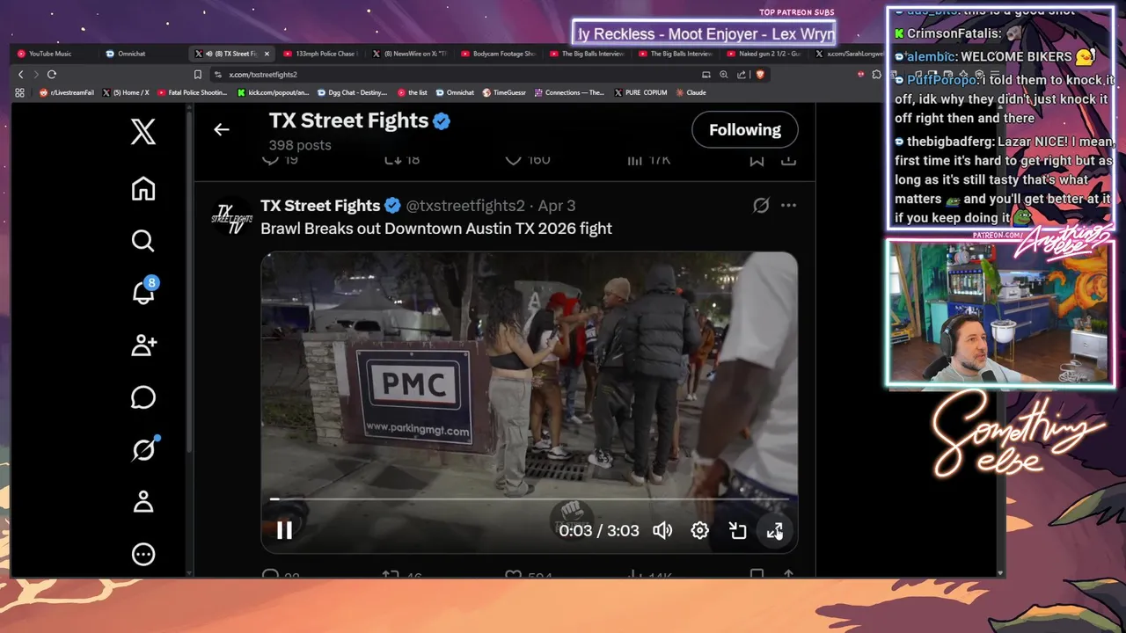Click the Brawl Breaks out post text
Viewport: 1126px width, 633px height.
coord(436,229)
